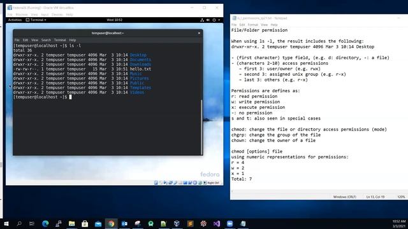Image resolution: width=408 pixels, height=229 pixels.
Task: Open Task View on the taskbar
Action: click(x=32, y=223)
